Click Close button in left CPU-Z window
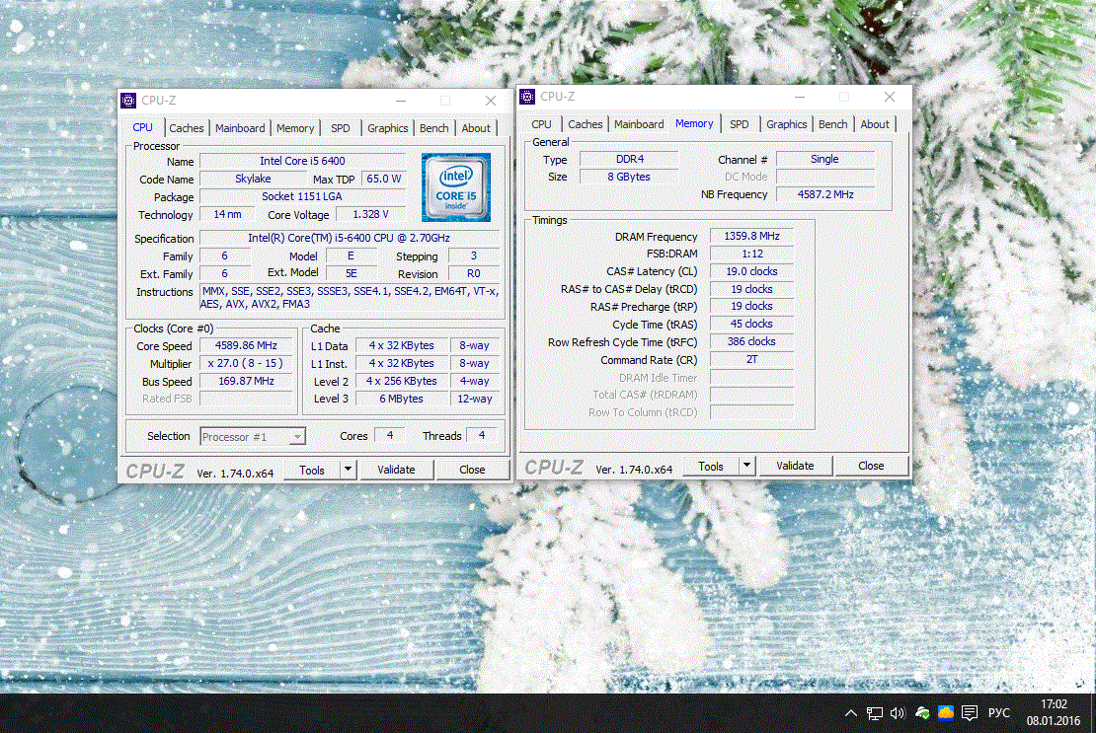Image resolution: width=1096 pixels, height=733 pixels. coord(473,470)
